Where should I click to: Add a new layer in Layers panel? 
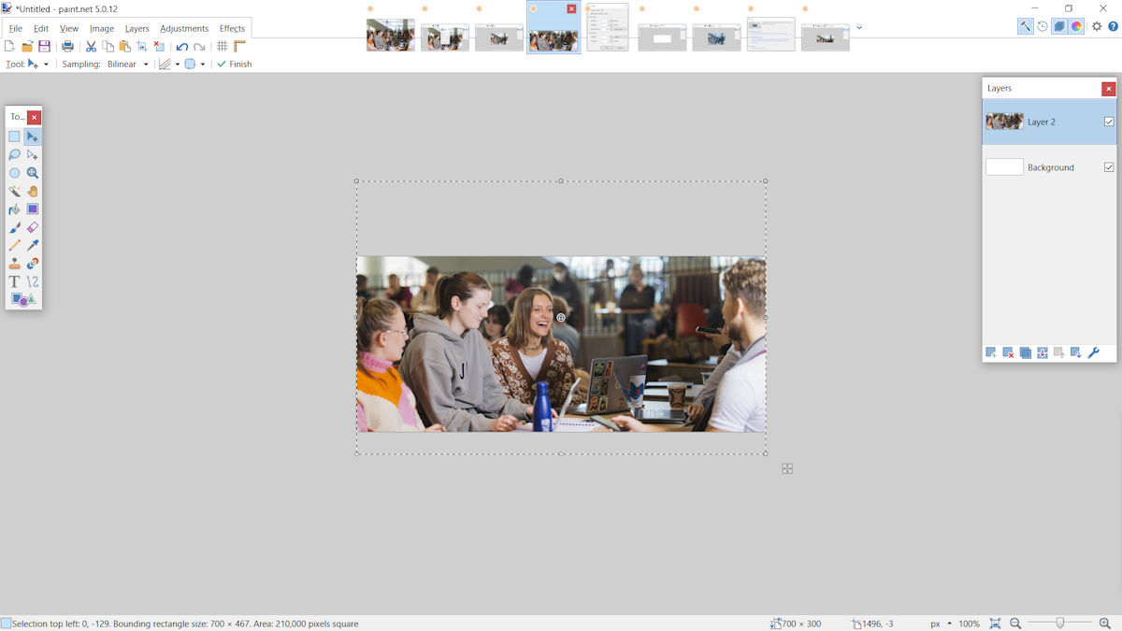[x=991, y=352]
